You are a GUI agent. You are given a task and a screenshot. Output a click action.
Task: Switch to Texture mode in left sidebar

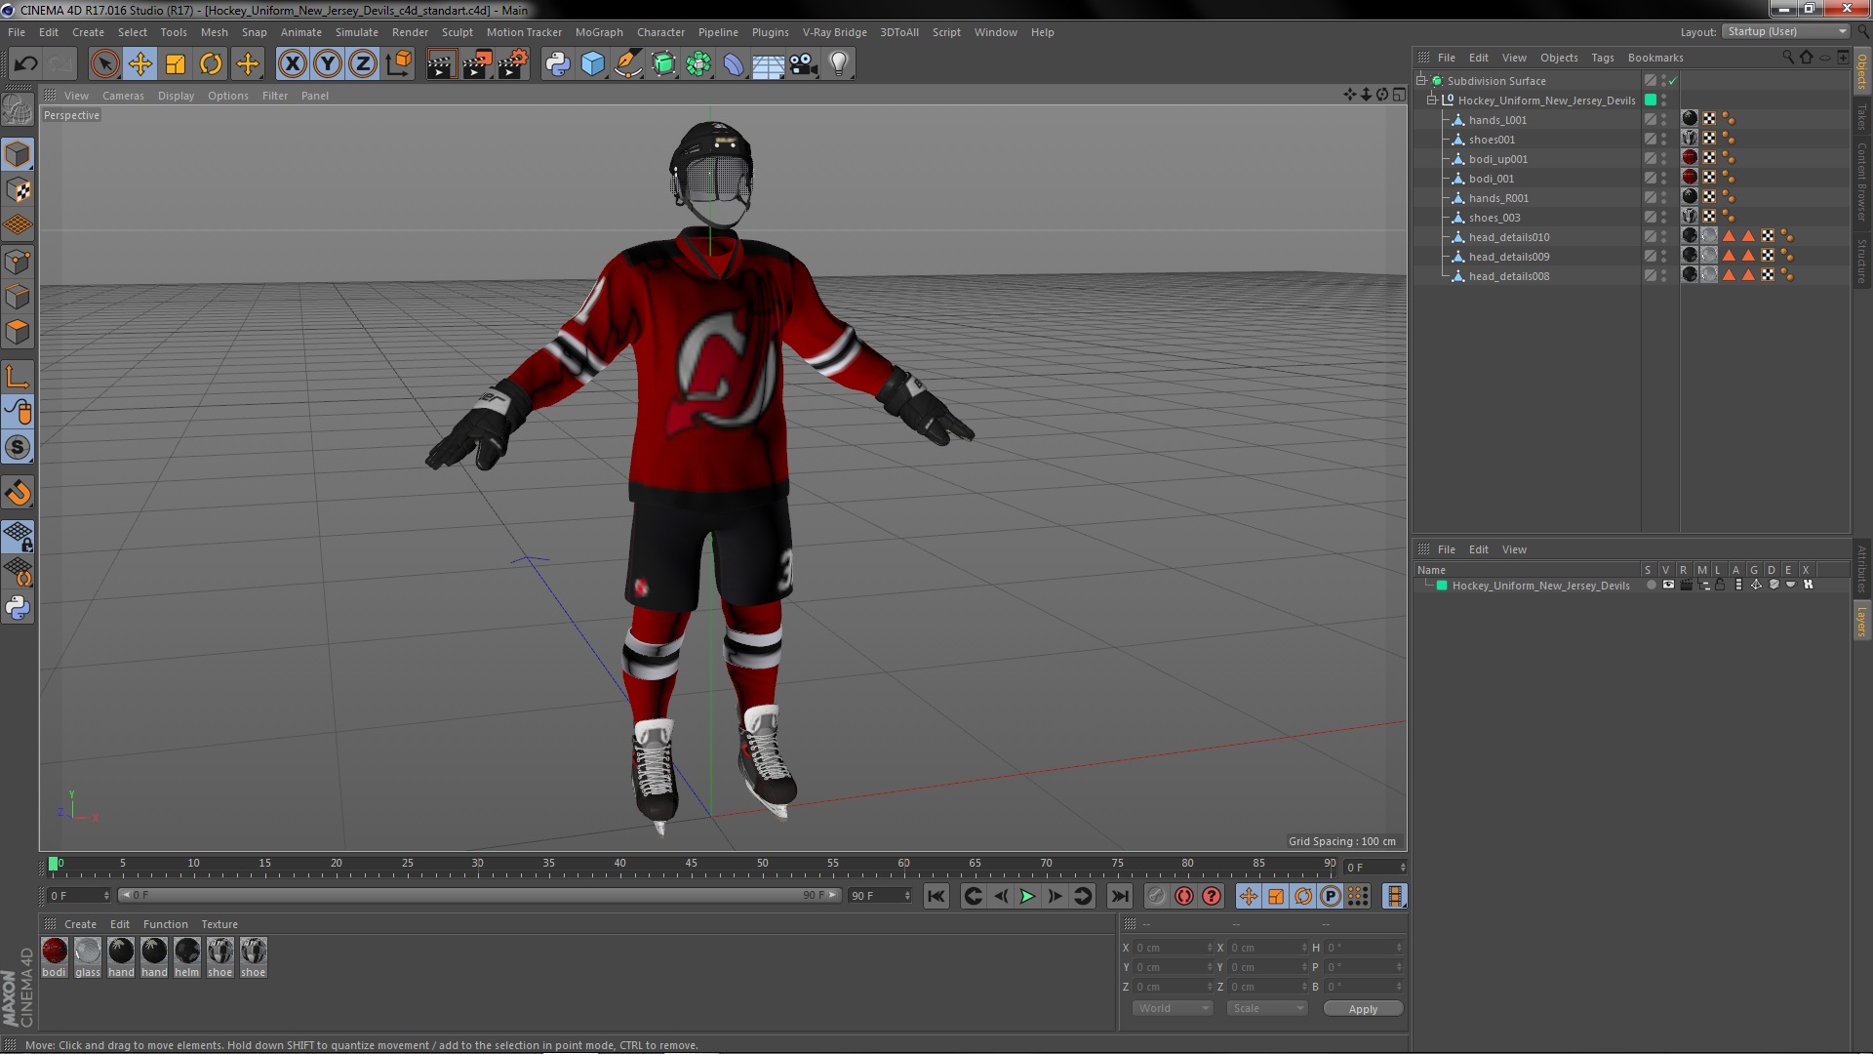(x=18, y=189)
